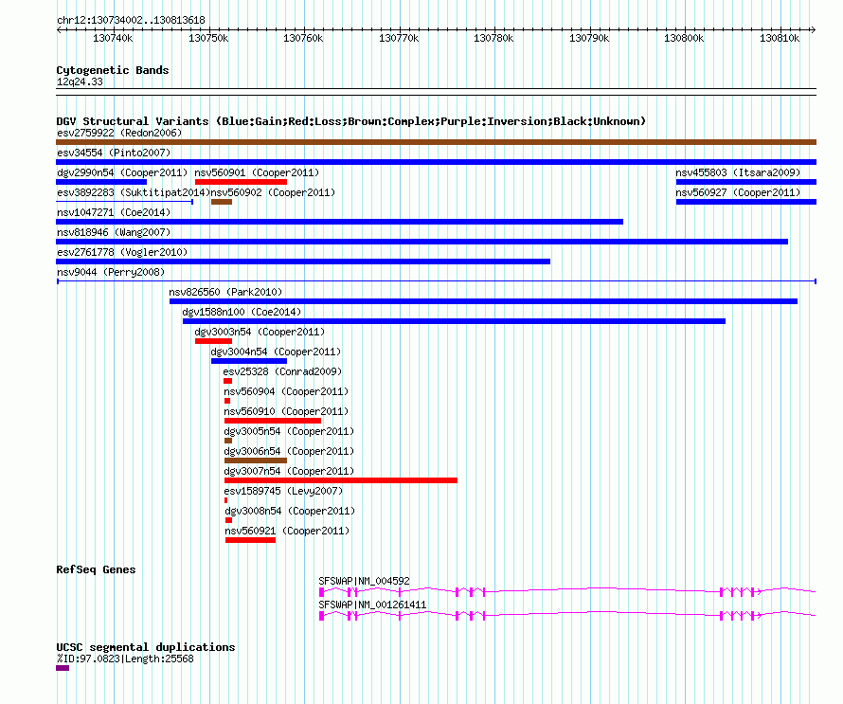Screen dimensions: 843x704
Task: Select the esv34554 (Pinto2007) label
Action: (x=114, y=153)
